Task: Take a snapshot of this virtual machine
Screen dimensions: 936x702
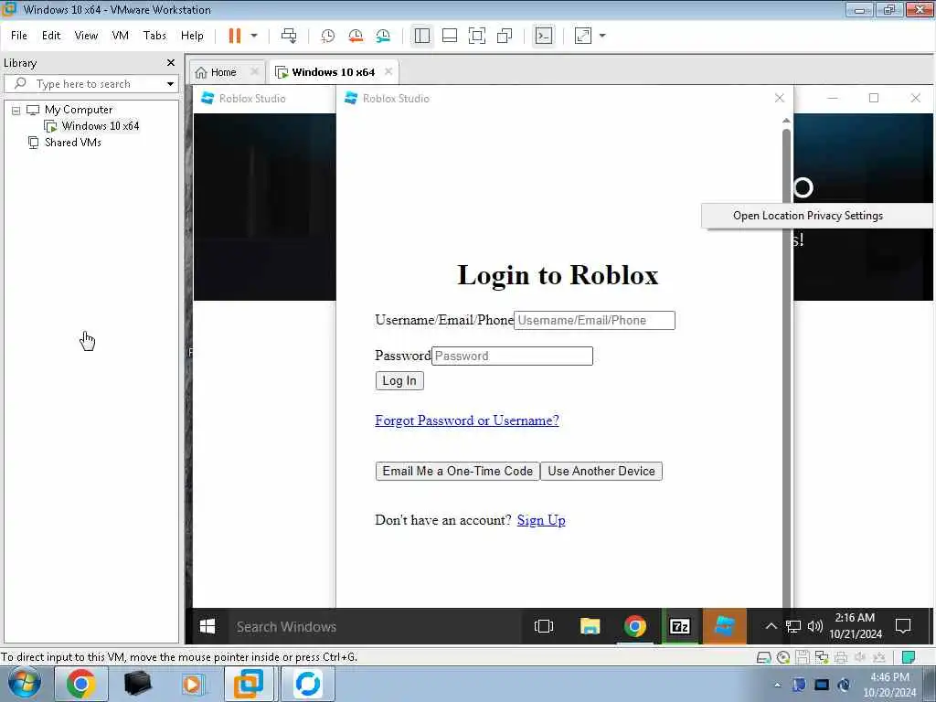Action: click(328, 36)
